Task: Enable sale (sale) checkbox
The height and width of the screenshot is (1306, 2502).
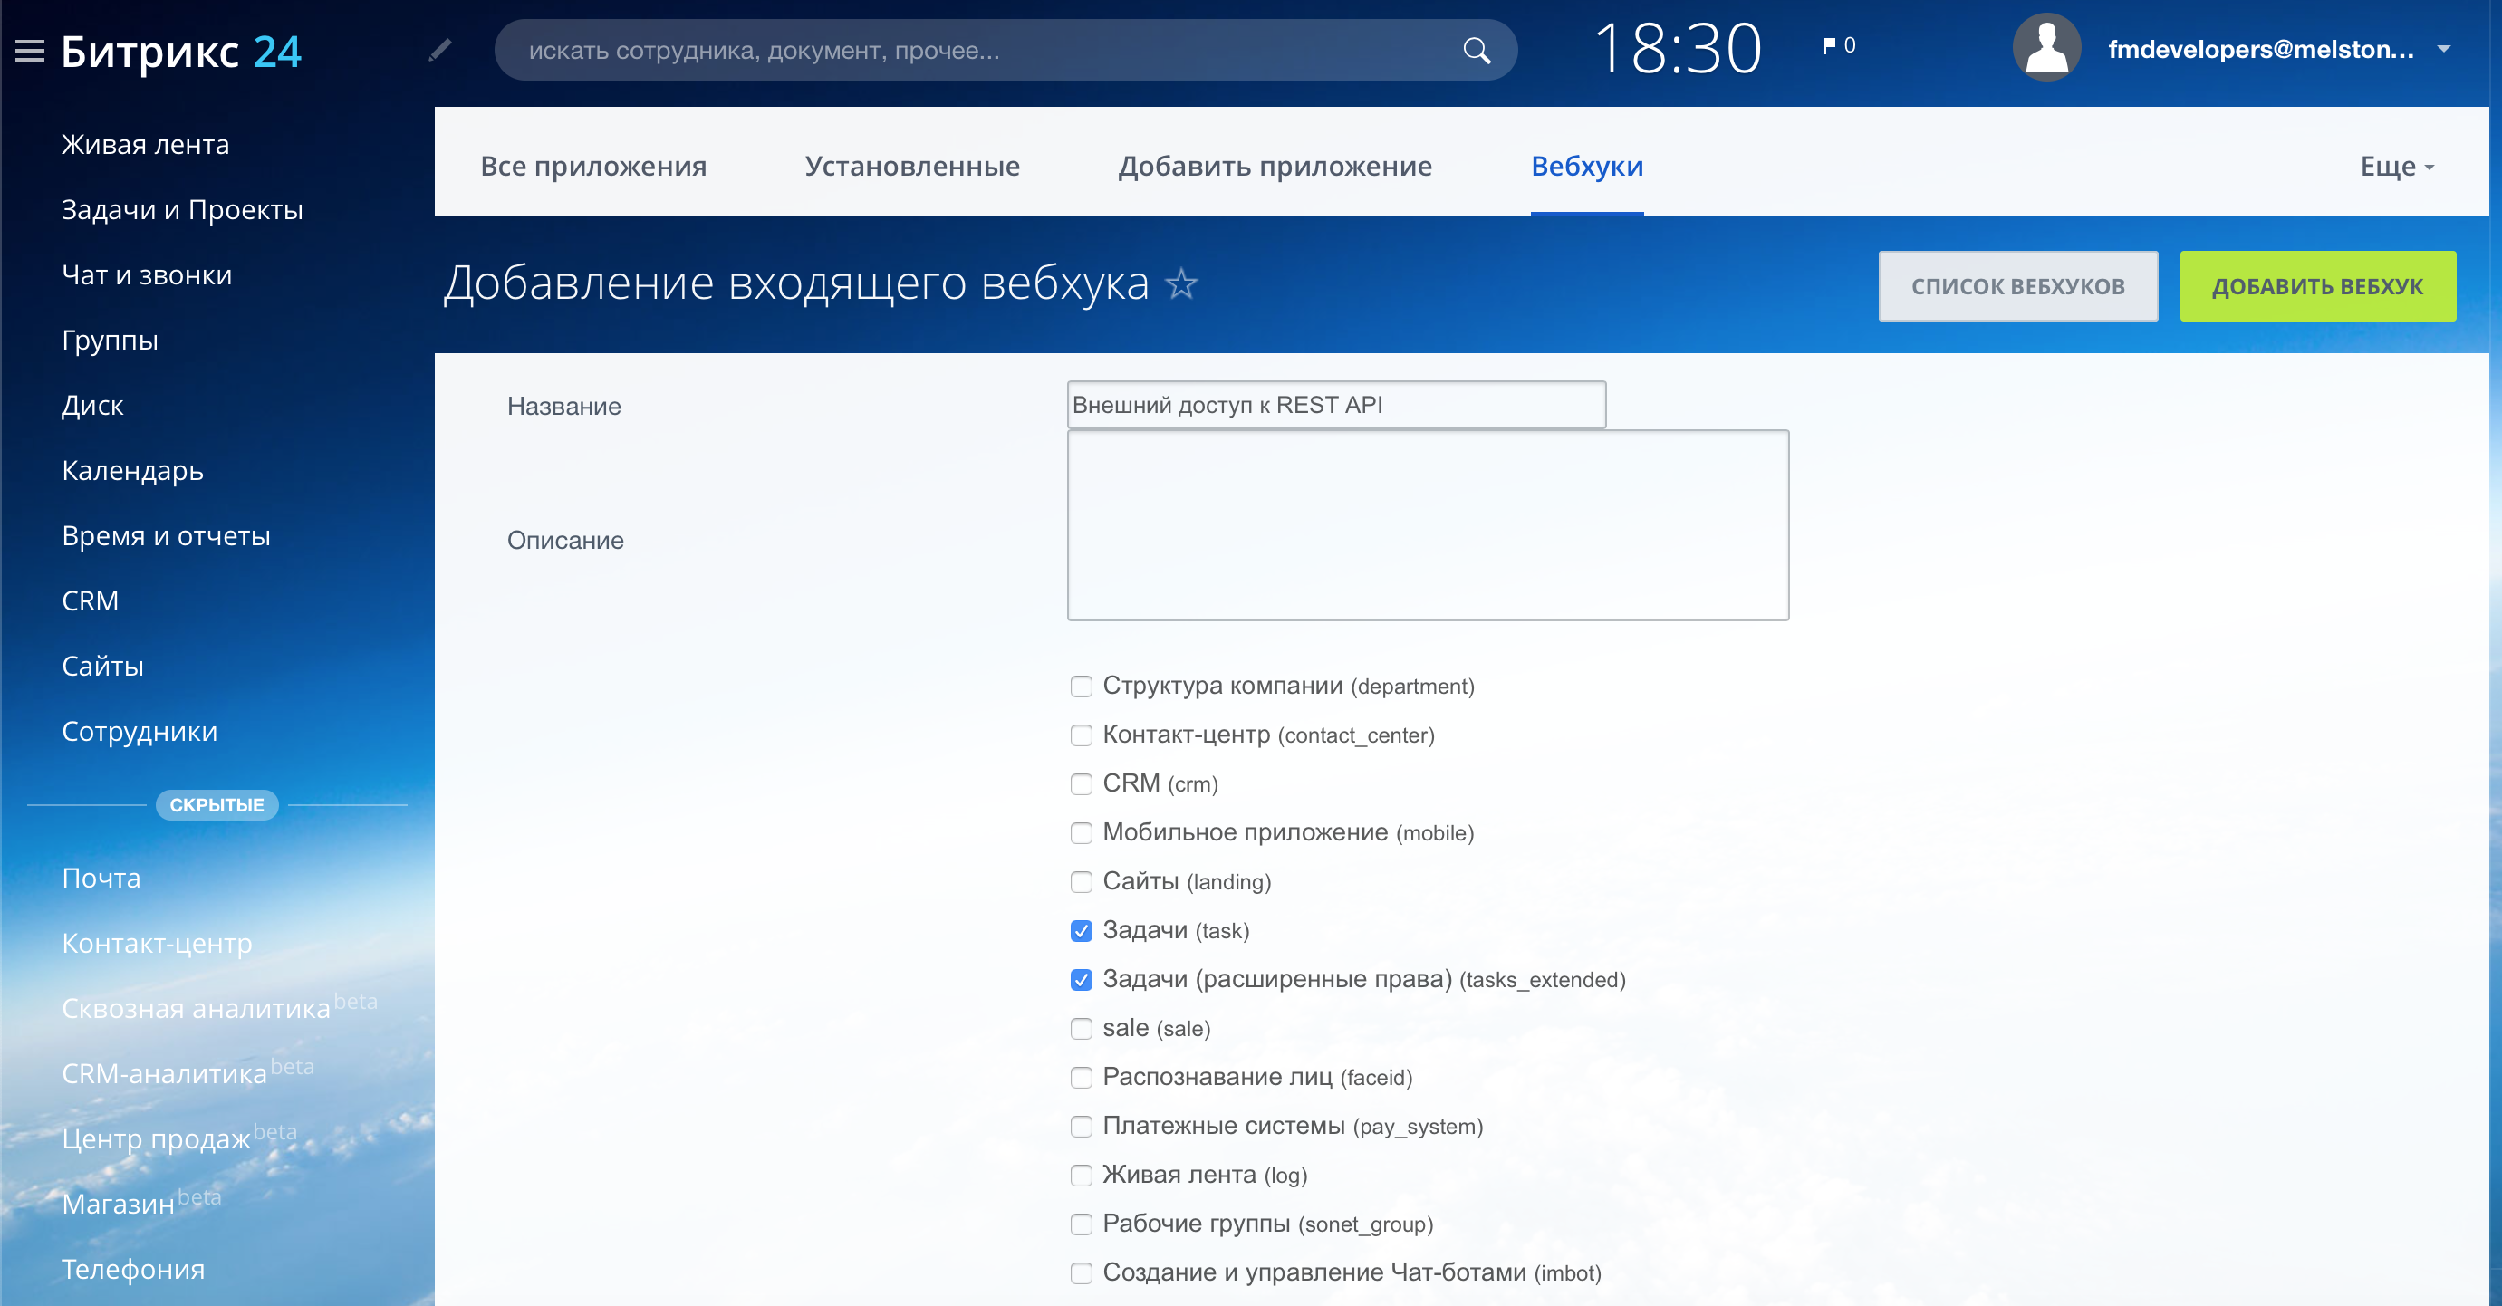Action: pyautogui.click(x=1081, y=1028)
